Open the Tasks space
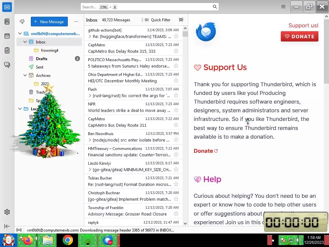Image resolution: width=329 pixels, height=247 pixels. click(7, 50)
